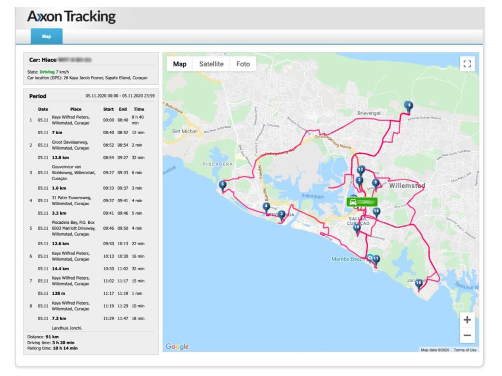Viewport: 502px width, 376px height.
Task: Select stop marker 13 on the map
Action: coord(361,171)
